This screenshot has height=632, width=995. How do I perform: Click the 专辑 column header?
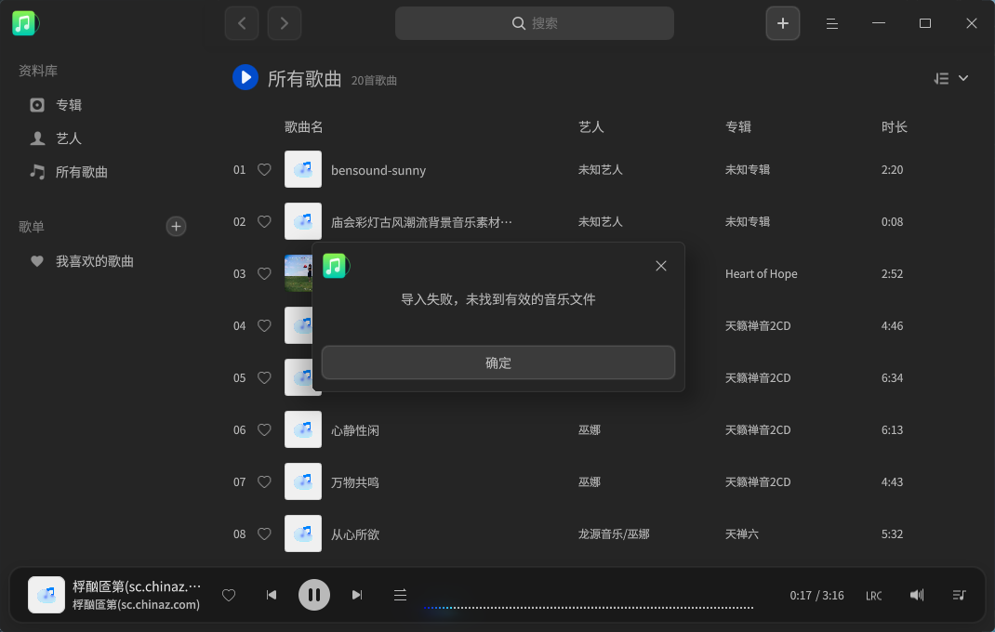[x=738, y=127]
